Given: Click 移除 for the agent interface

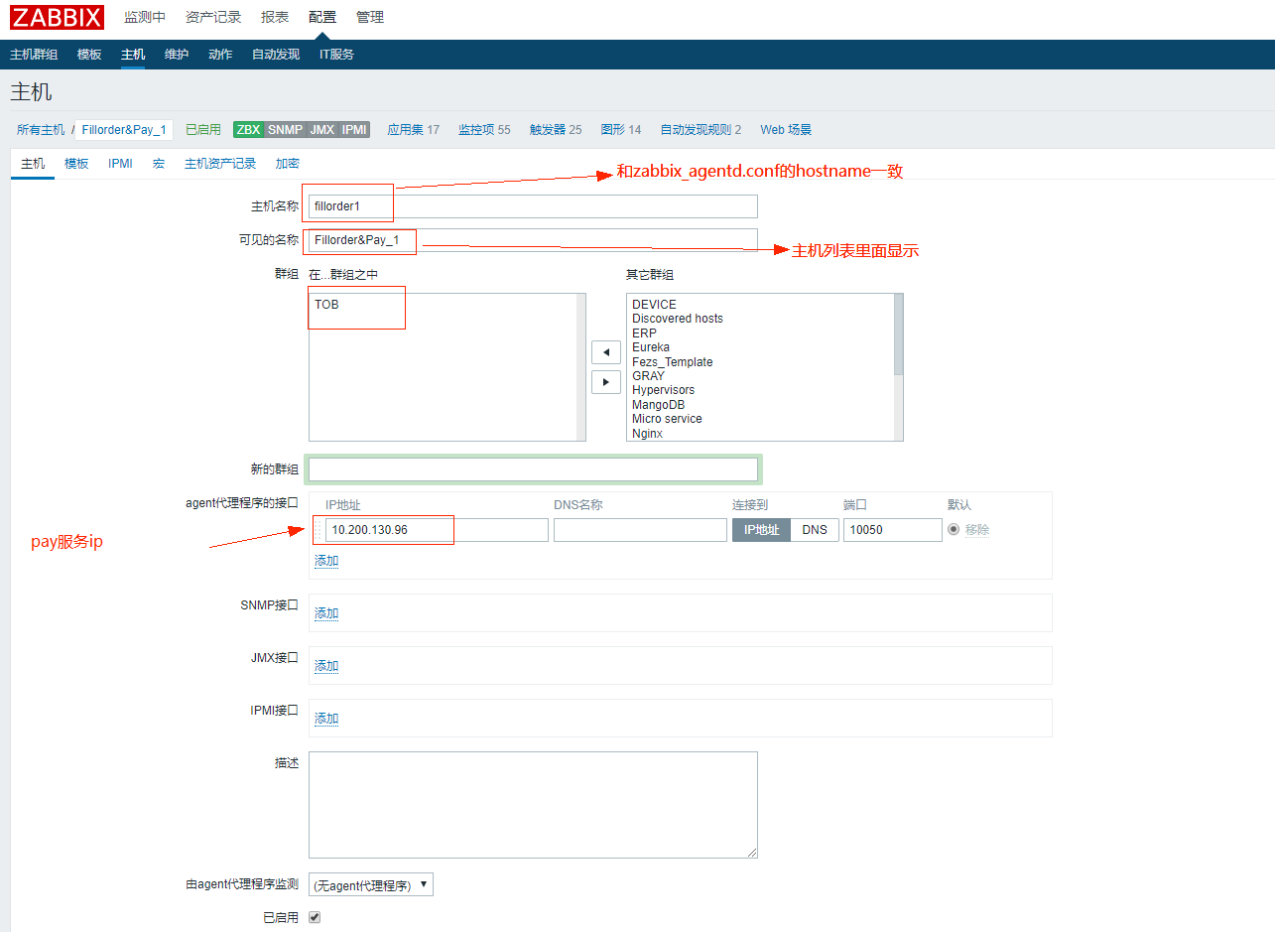Looking at the screenshot, I should coord(977,530).
